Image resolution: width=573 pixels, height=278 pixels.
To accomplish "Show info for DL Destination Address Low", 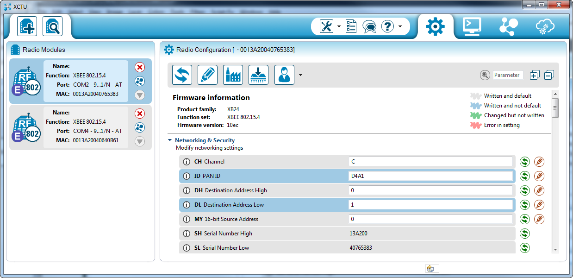I will point(187,205).
